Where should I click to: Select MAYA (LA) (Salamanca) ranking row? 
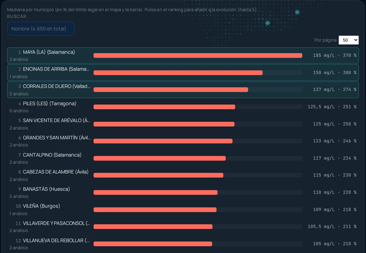pyautogui.click(x=183, y=55)
